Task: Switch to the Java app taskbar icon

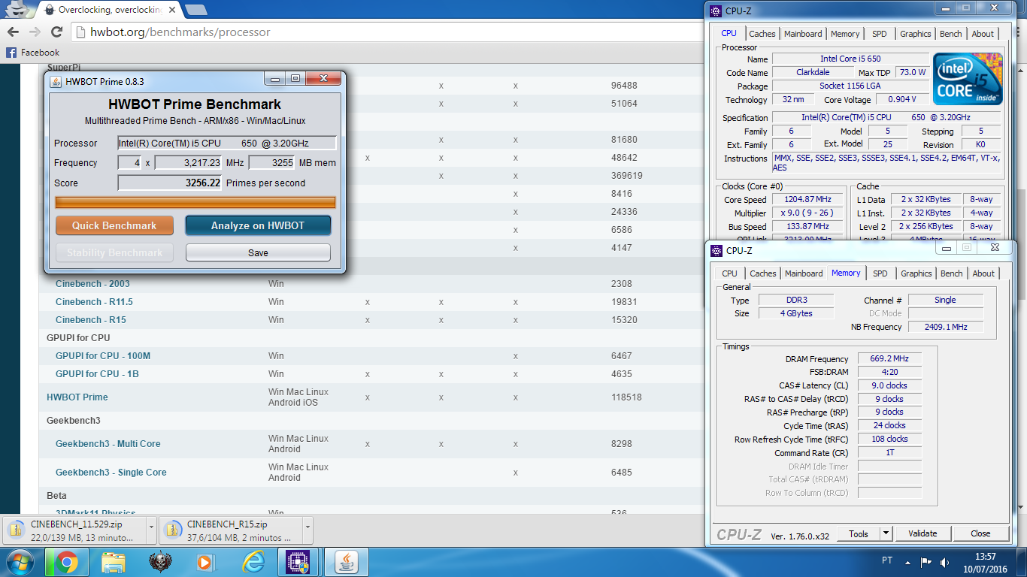Action: [x=346, y=562]
